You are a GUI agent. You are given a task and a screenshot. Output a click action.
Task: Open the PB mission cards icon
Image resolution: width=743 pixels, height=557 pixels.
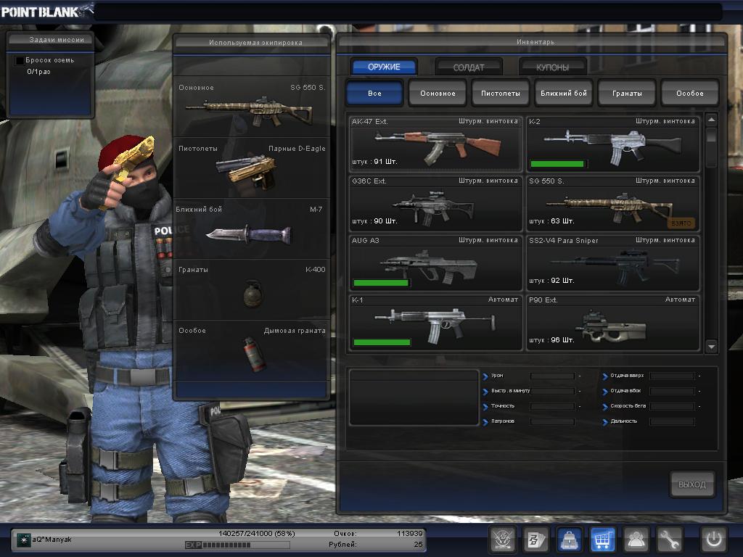click(536, 539)
